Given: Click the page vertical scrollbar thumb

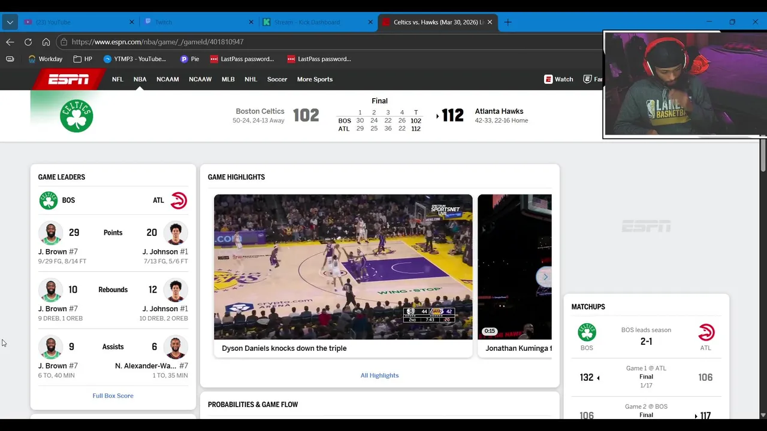Looking at the screenshot, I should (763, 156).
